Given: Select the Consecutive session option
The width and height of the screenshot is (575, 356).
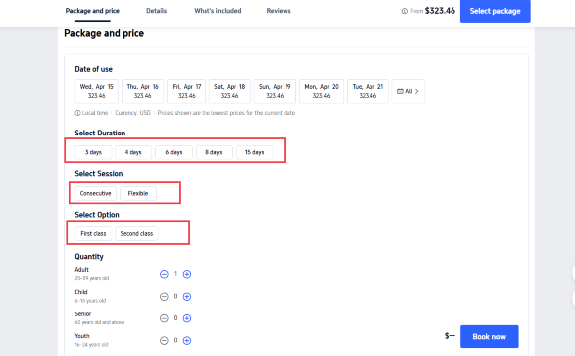Looking at the screenshot, I should coord(96,193).
